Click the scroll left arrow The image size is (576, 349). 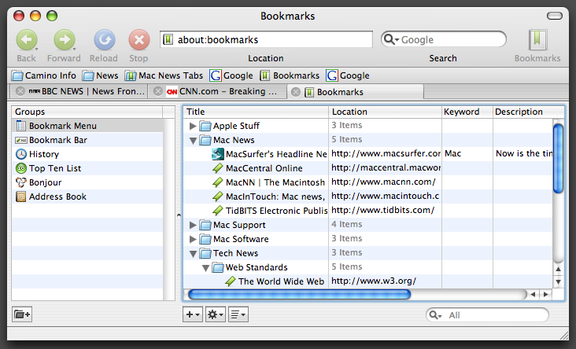pos(533,294)
